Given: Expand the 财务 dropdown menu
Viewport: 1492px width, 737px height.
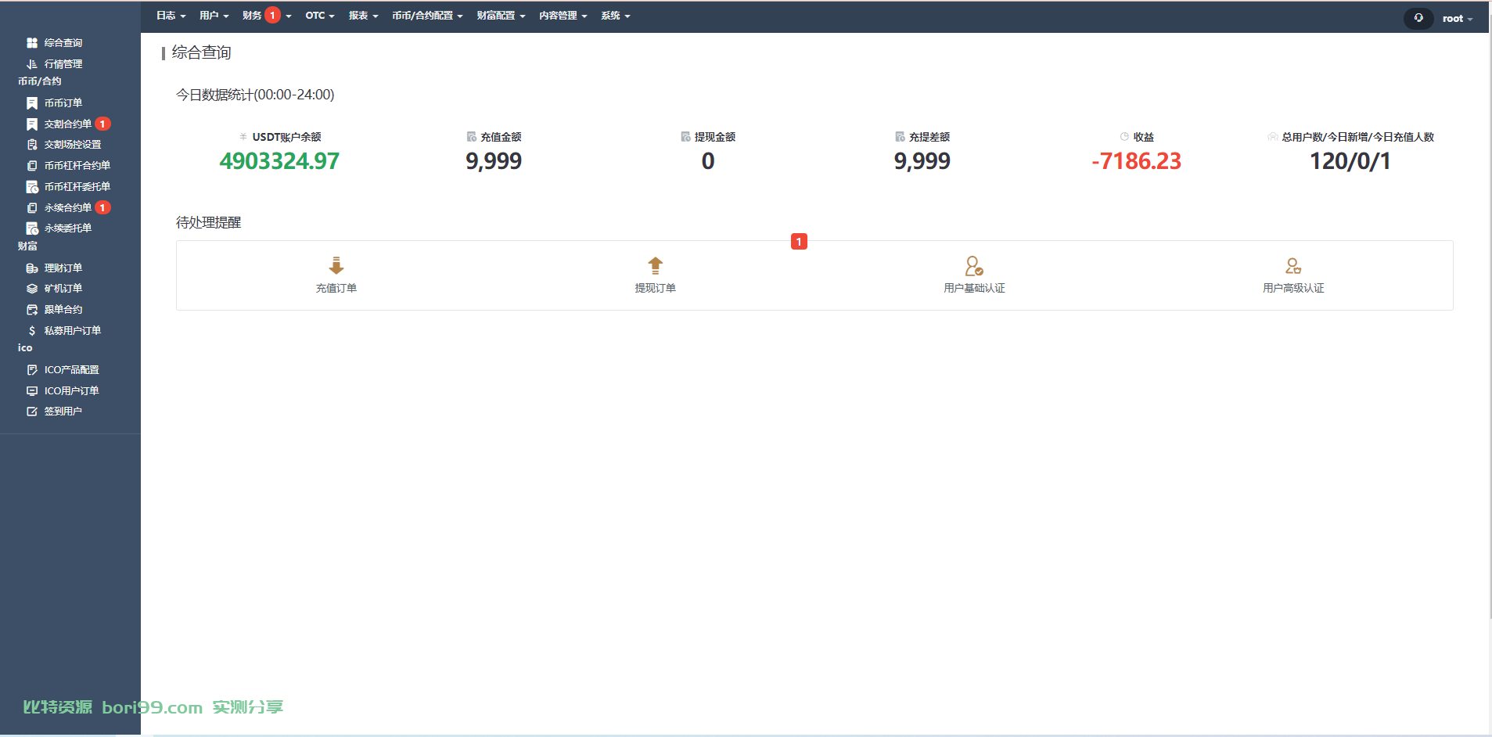Looking at the screenshot, I should 267,16.
